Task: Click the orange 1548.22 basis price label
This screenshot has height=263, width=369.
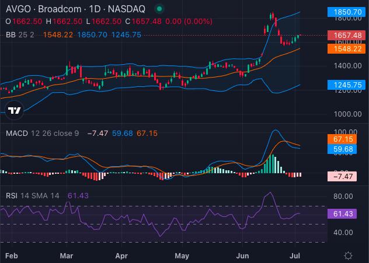Action: point(346,49)
